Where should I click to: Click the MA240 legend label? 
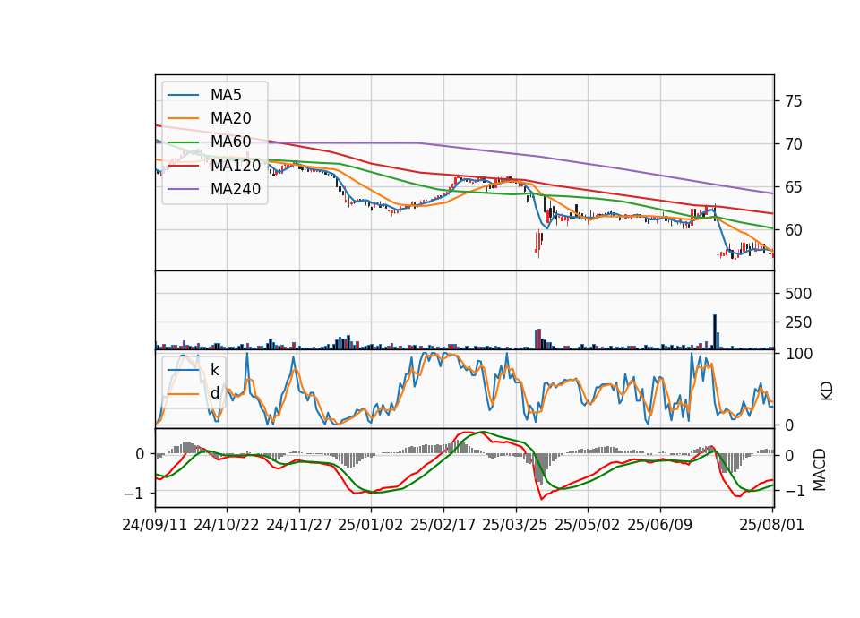click(x=236, y=189)
